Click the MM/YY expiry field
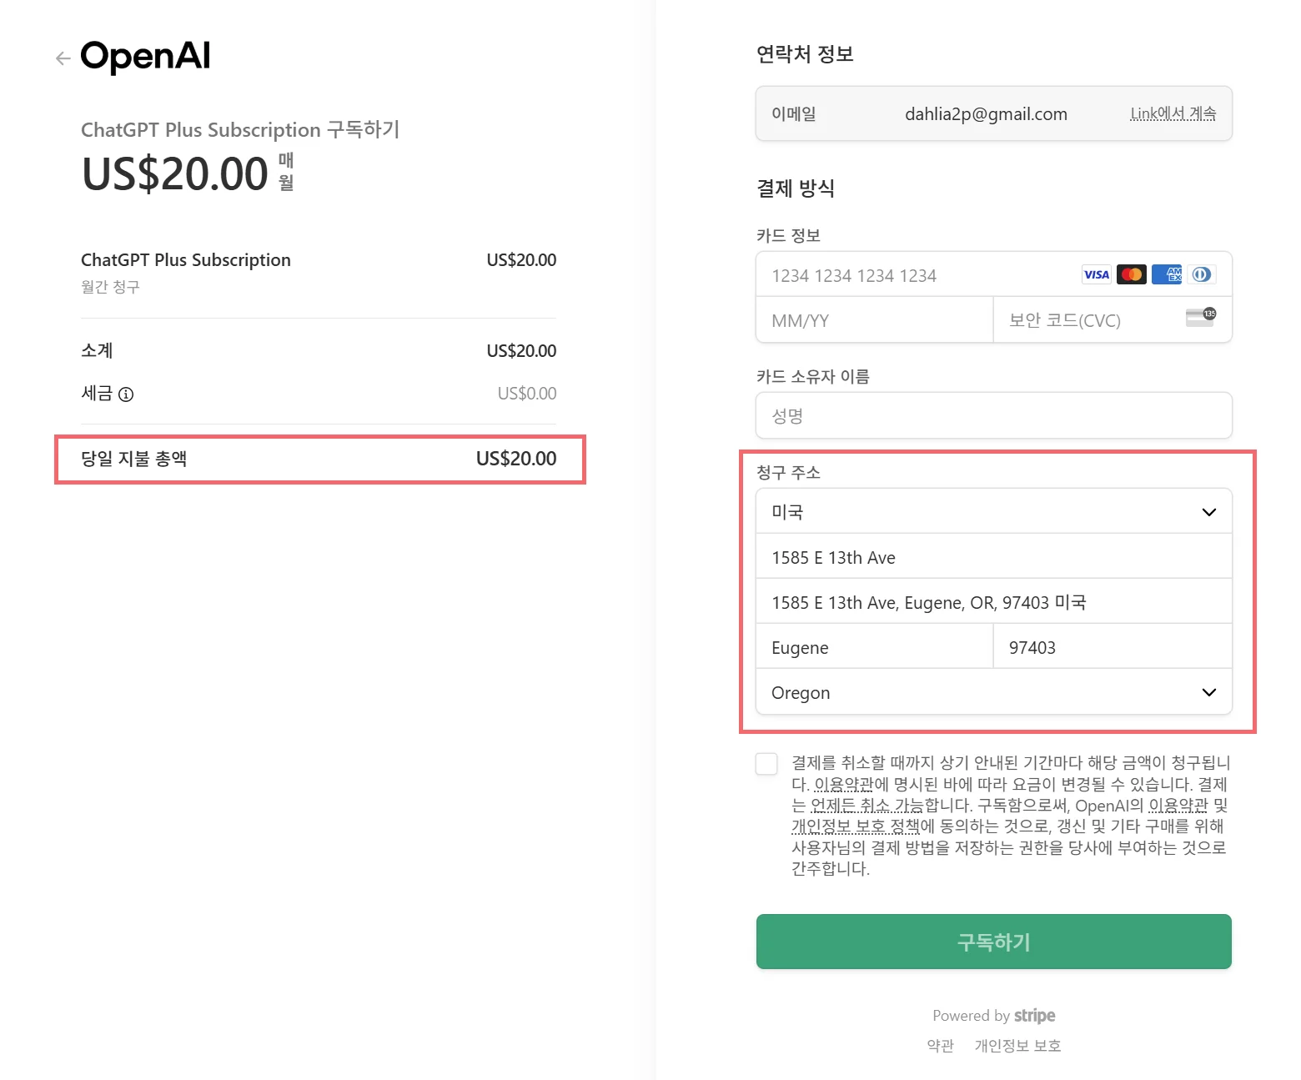 pyautogui.click(x=873, y=321)
